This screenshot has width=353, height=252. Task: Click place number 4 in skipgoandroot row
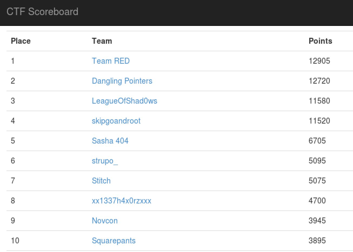(x=13, y=121)
